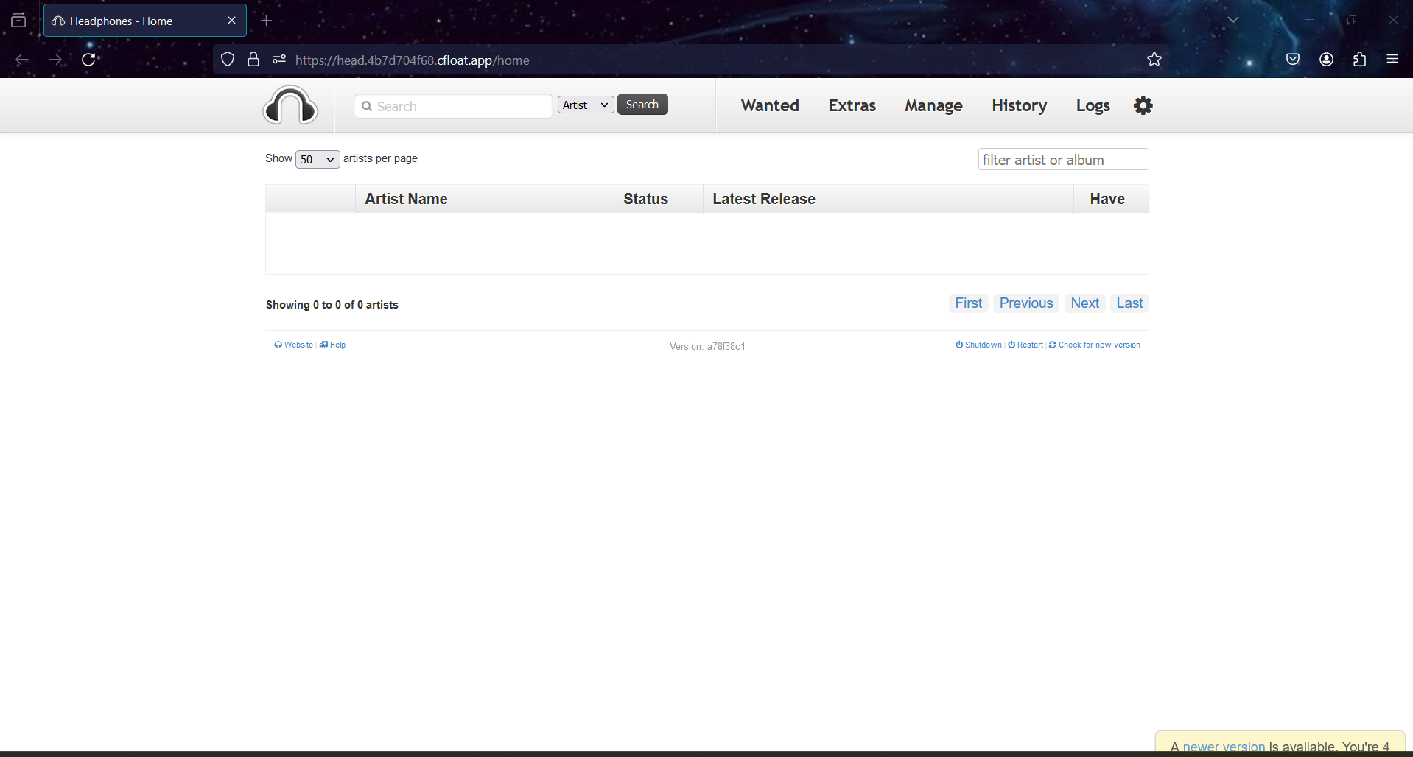Focus the Search text field
This screenshot has width=1413, height=757.
pyautogui.click(x=453, y=106)
